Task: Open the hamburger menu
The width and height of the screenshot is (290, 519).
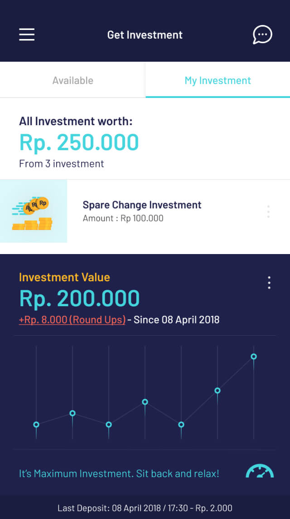Action: (27, 35)
